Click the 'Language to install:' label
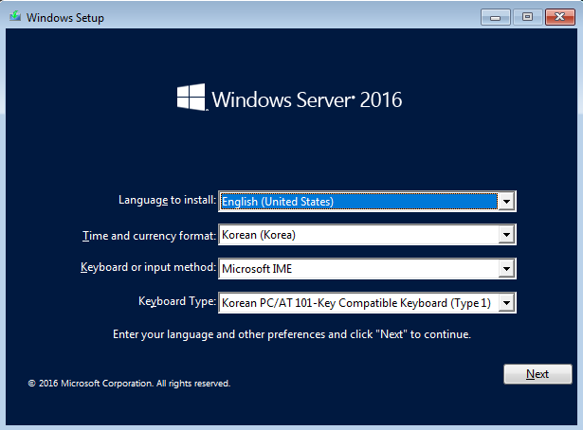583x430 pixels. point(167,200)
